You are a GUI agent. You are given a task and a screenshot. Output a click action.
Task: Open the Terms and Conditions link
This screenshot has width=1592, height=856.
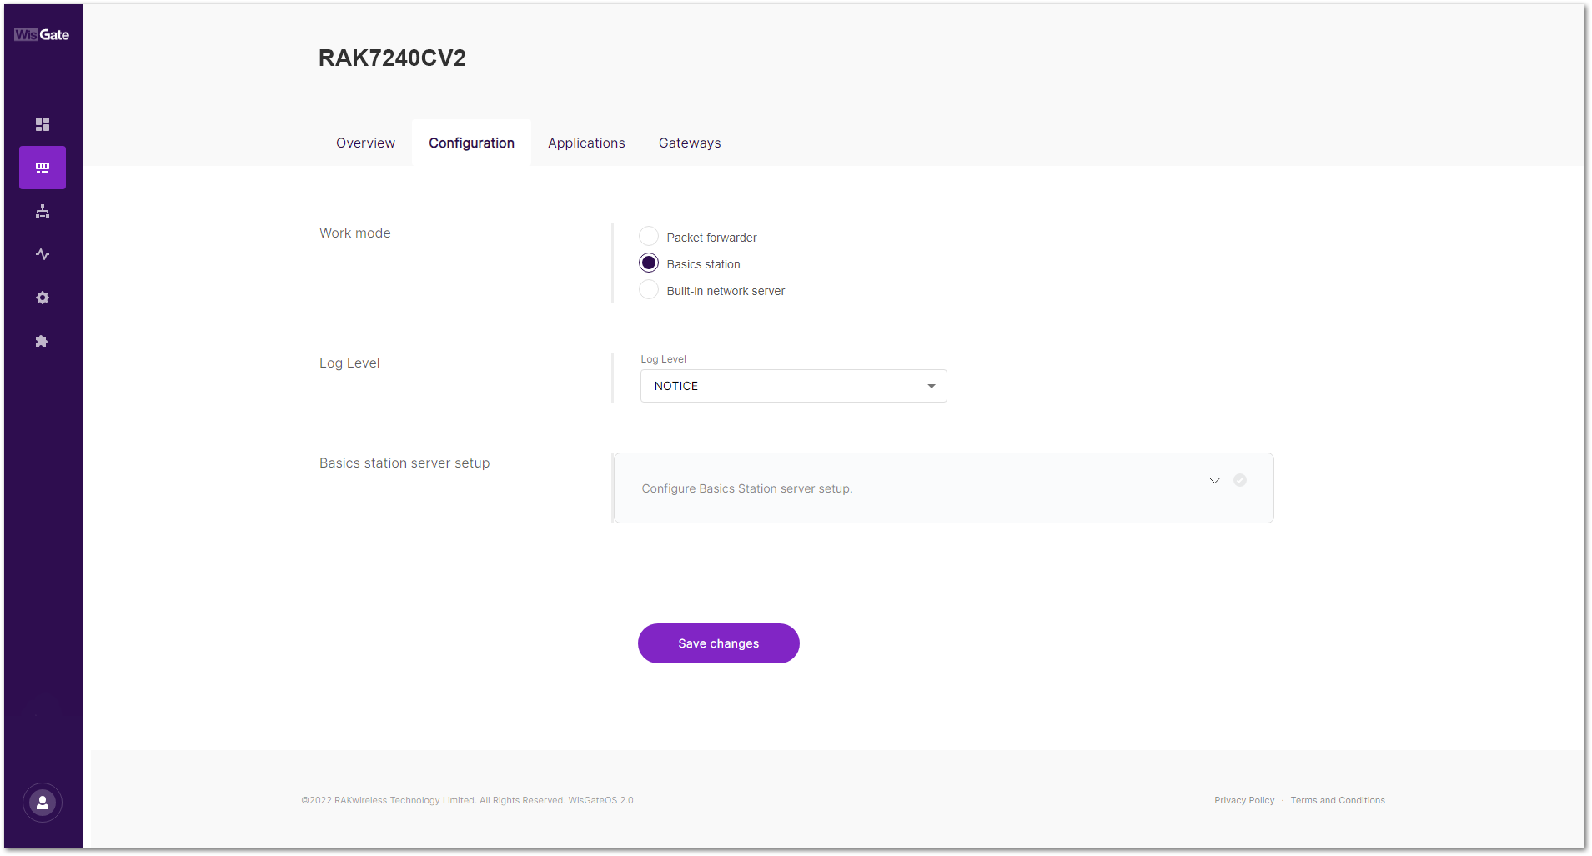point(1338,800)
